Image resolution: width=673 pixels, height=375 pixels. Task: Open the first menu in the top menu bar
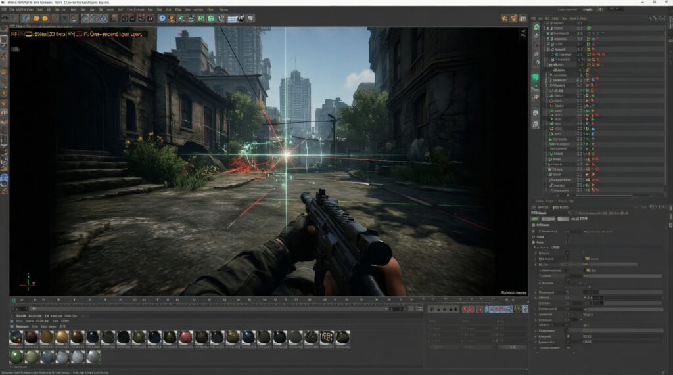12,10
